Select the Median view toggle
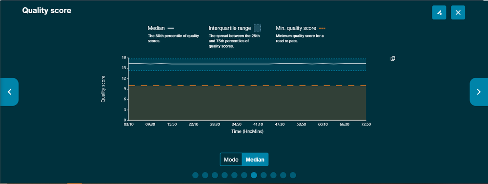The width and height of the screenshot is (488, 184). [x=255, y=160]
